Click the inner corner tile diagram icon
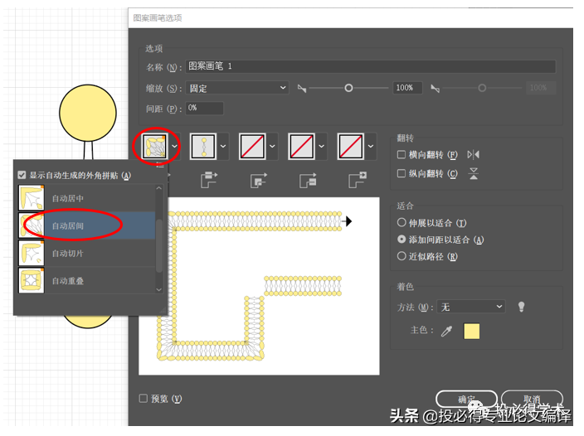 pos(259,180)
